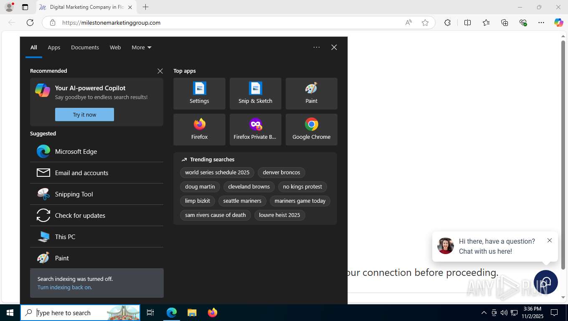Viewport: 568px width, 321px height.
Task: View site information lock icon
Action: point(53,23)
